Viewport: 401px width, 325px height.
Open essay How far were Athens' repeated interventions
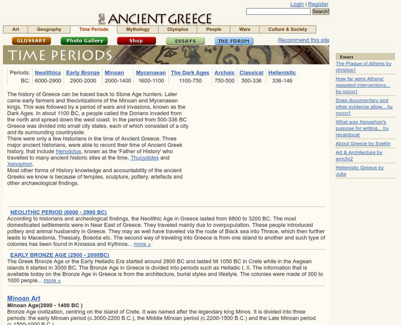coord(363,85)
